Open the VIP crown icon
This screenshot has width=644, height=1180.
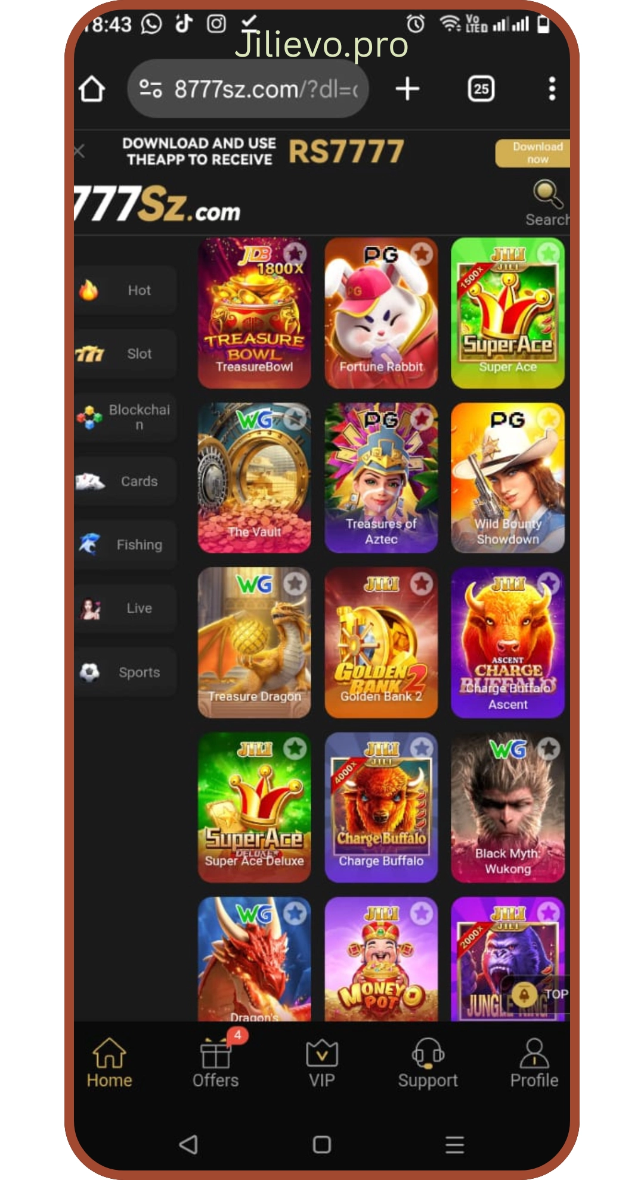(x=322, y=1053)
